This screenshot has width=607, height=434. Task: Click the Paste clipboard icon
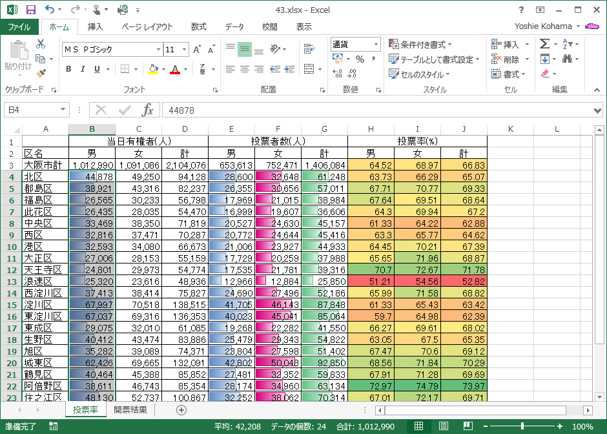click(x=18, y=50)
